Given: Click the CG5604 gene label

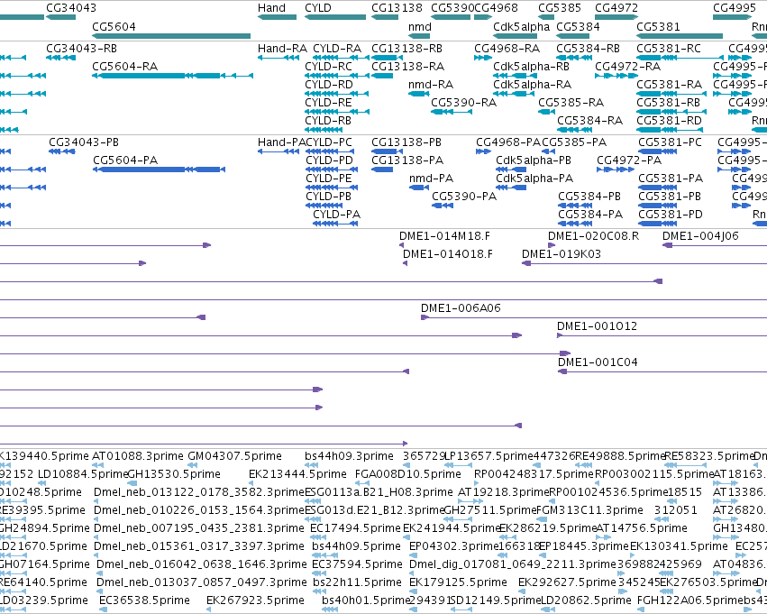Looking at the screenshot, I should [114, 26].
